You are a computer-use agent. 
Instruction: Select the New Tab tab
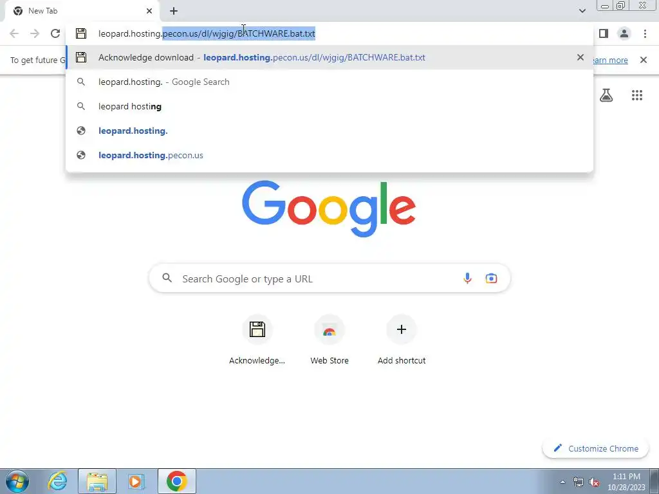pyautogui.click(x=82, y=11)
